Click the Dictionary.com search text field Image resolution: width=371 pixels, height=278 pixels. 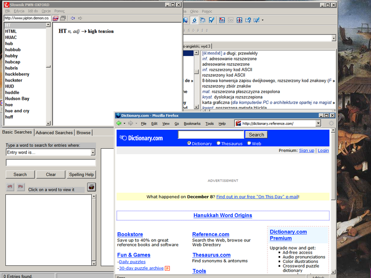coord(211,135)
